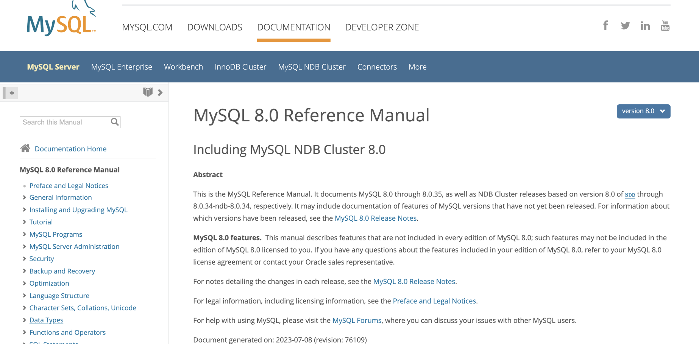Click the NDB link in the abstract
Screen dimensions: 699x344
click(x=630, y=195)
